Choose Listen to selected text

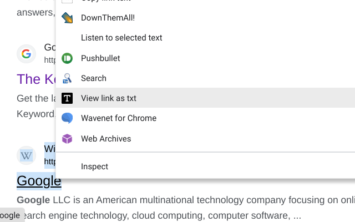[x=121, y=38]
